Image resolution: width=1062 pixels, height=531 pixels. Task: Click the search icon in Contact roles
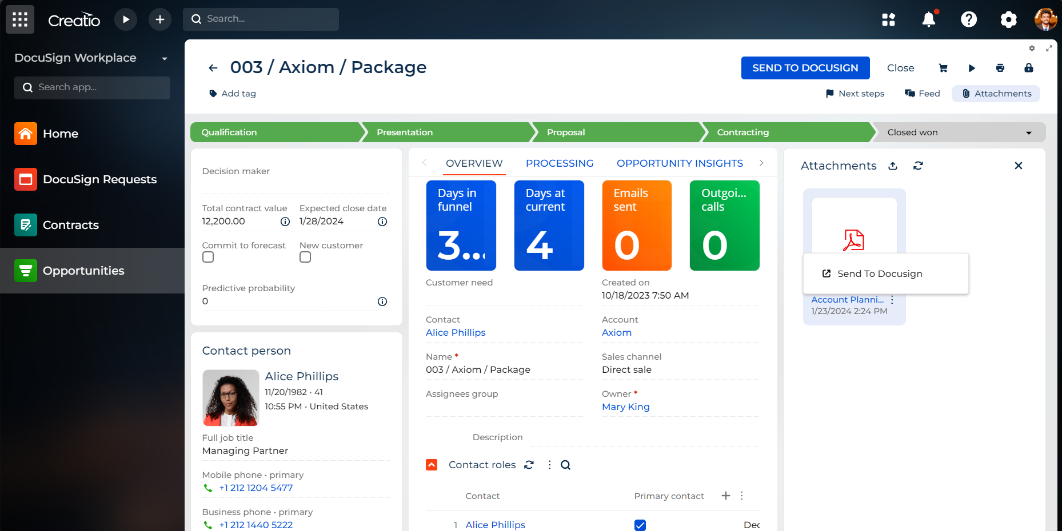565,465
